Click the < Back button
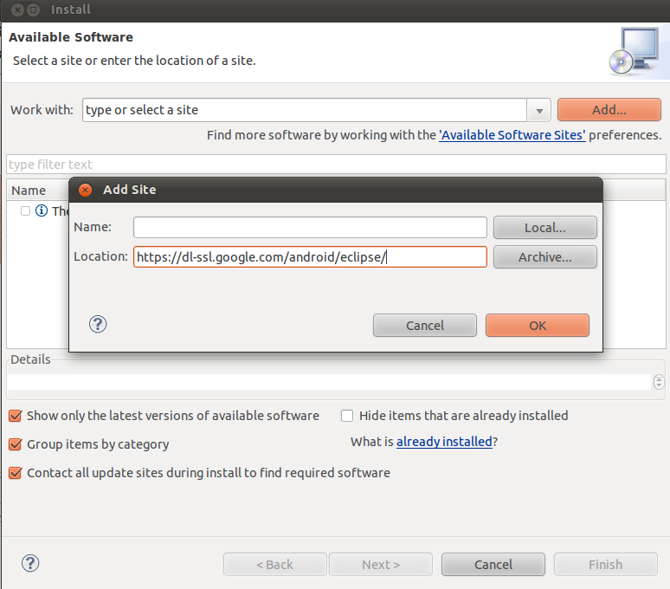 pyautogui.click(x=274, y=564)
